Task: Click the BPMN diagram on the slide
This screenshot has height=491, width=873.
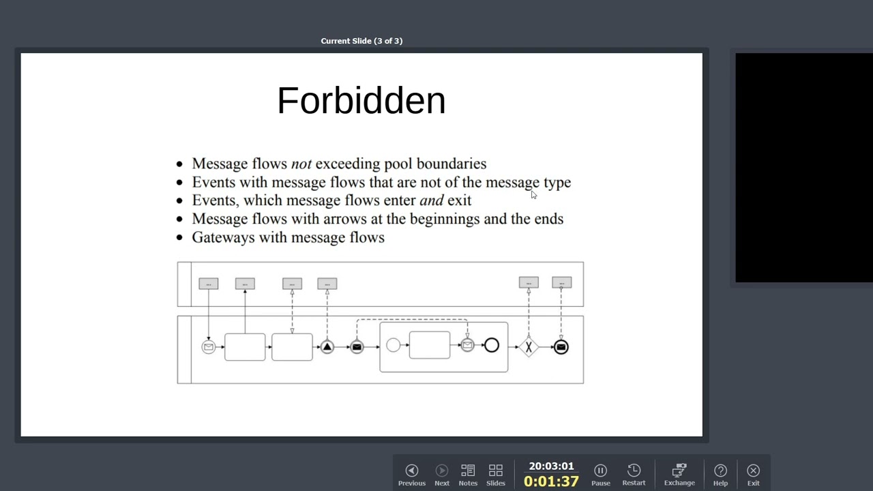Action: tap(381, 323)
